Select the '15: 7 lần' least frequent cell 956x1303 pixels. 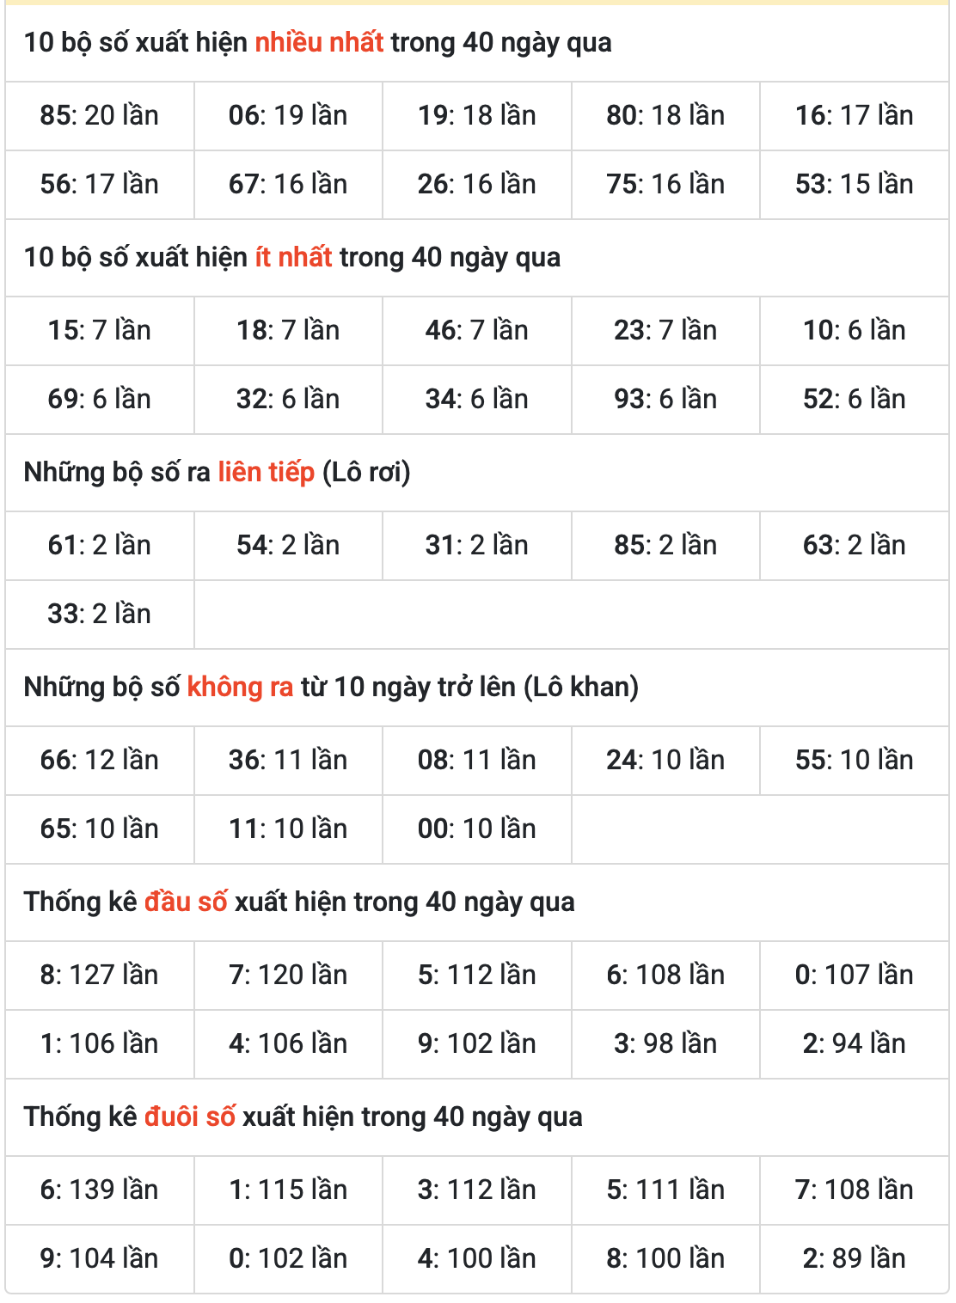[100, 331]
